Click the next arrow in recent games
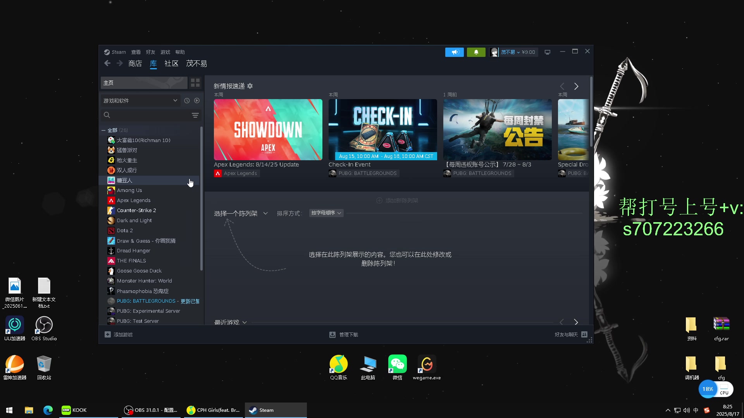Screen dimensions: 744x418 (576, 322)
